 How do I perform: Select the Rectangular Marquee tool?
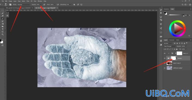point(2,11)
